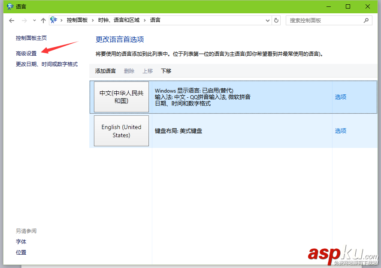Click 控制面板 breadcrumb in address bar

tap(77, 20)
